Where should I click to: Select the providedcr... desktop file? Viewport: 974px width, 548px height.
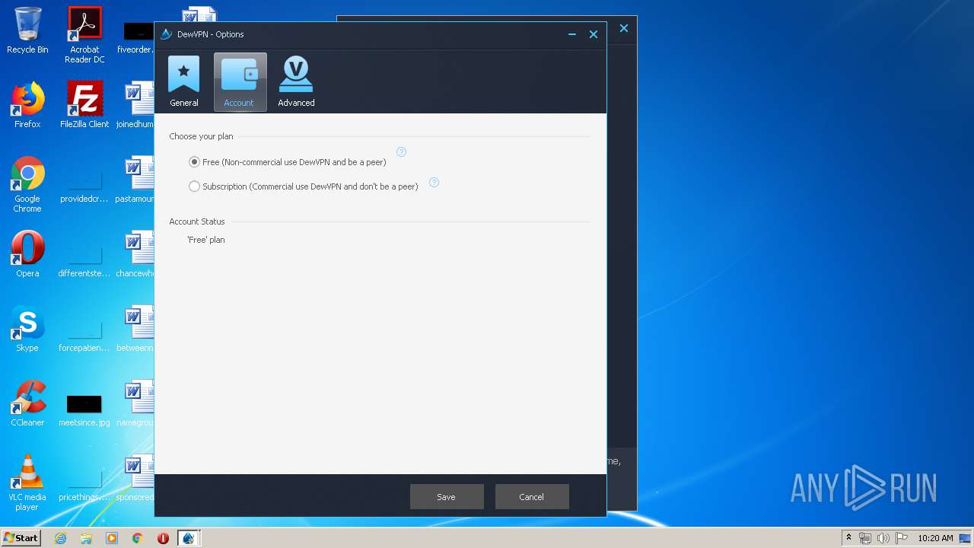click(84, 186)
